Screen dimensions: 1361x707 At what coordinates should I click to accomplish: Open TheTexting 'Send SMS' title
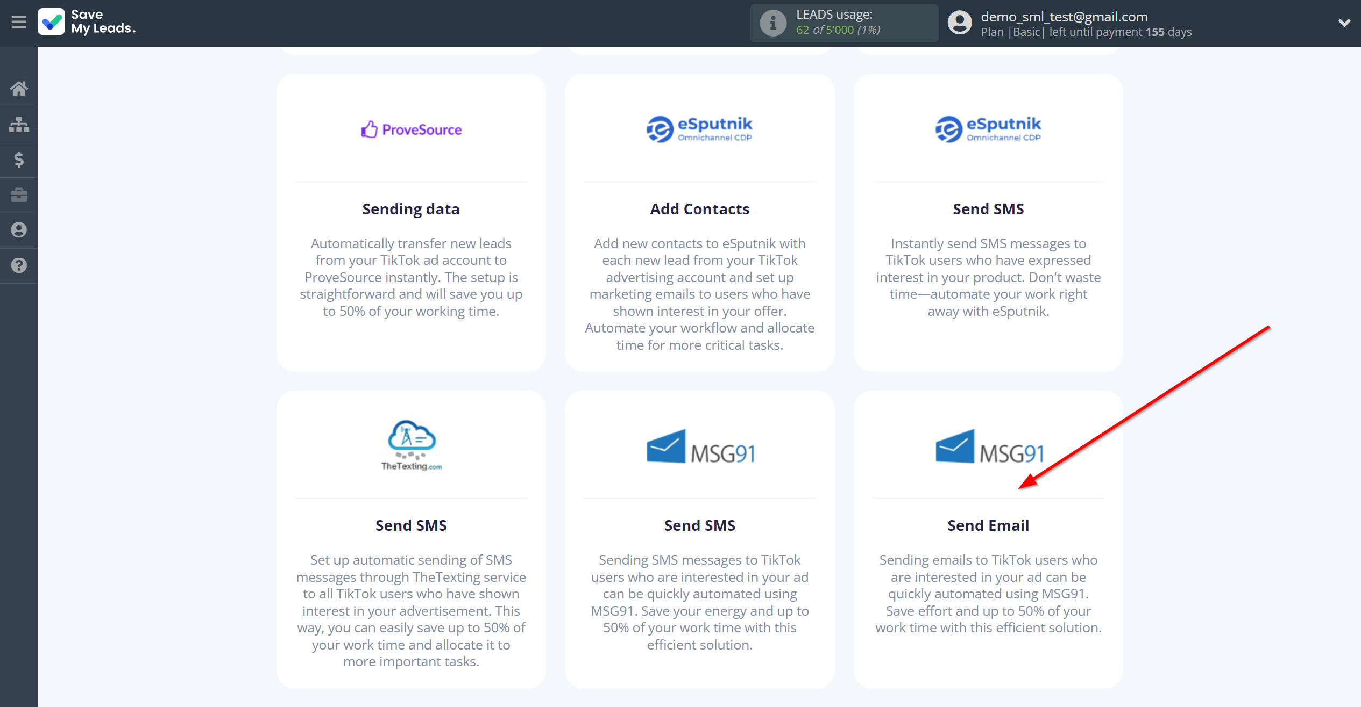(x=411, y=525)
